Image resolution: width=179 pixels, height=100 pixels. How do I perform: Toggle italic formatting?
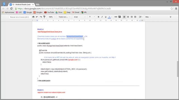click(x=102, y=17)
